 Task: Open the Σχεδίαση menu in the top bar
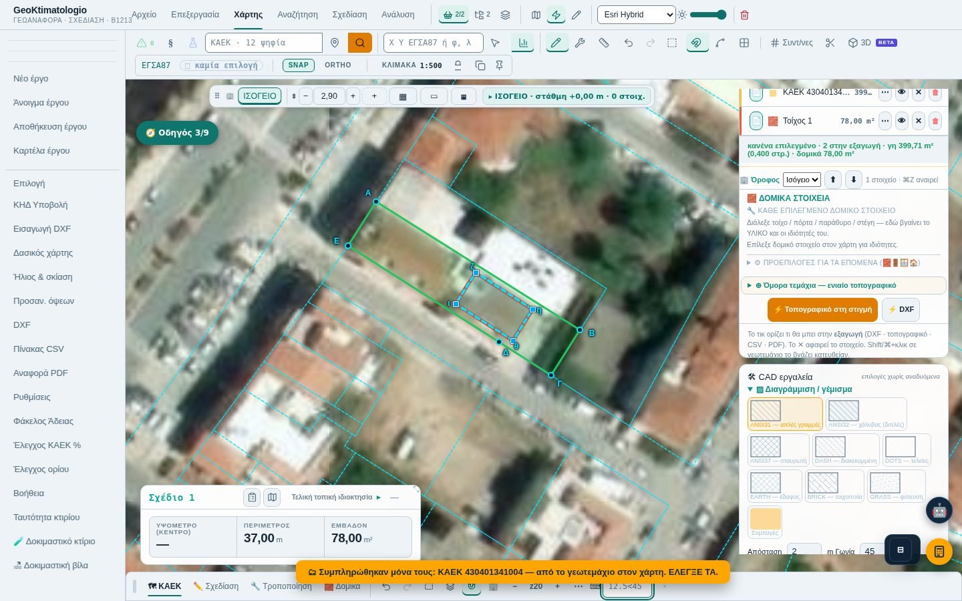[x=349, y=15]
